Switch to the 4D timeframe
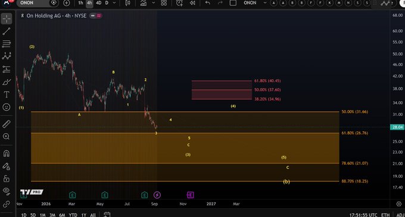 point(98,3)
